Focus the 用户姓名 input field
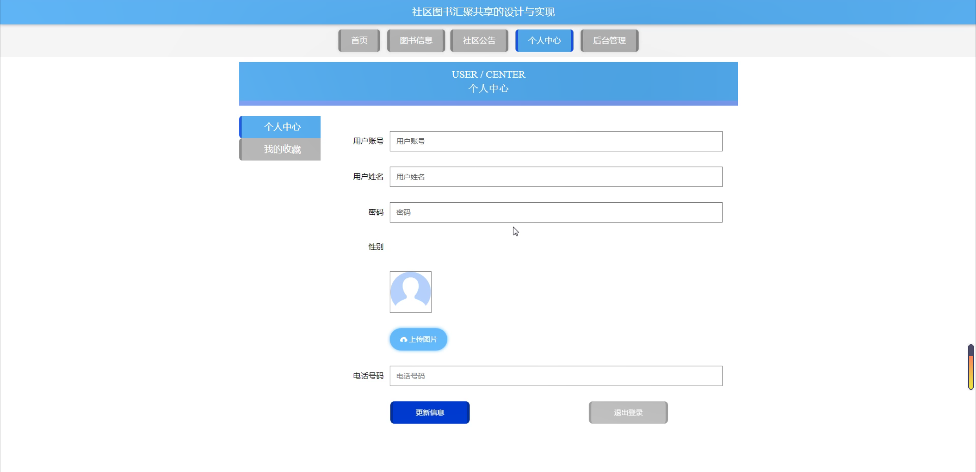The width and height of the screenshot is (976, 472). click(555, 177)
